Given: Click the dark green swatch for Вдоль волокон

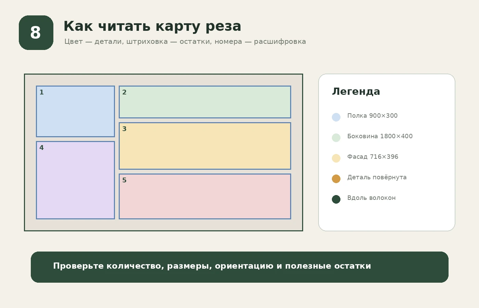Looking at the screenshot, I should point(336,199).
